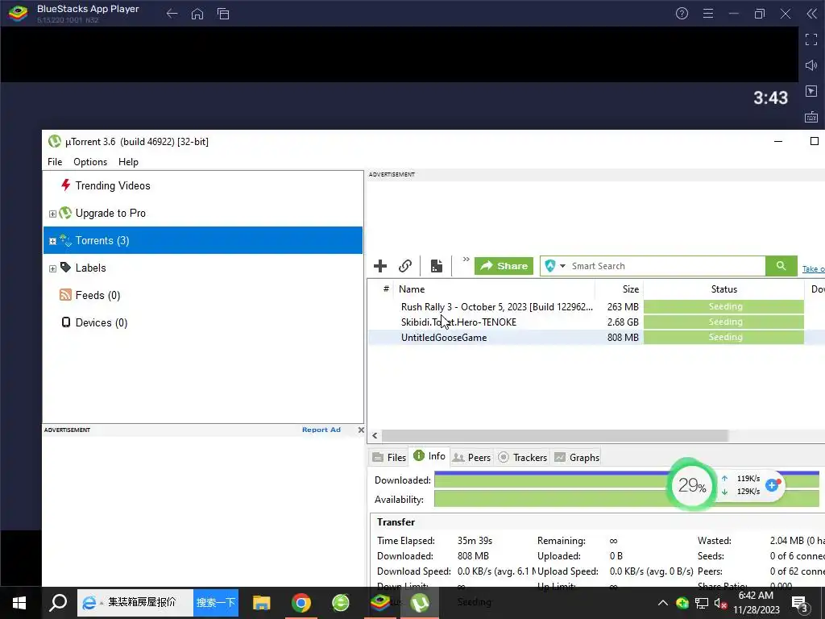825x619 pixels.
Task: Expand the Upgrade to Pro node
Action: (x=52, y=214)
